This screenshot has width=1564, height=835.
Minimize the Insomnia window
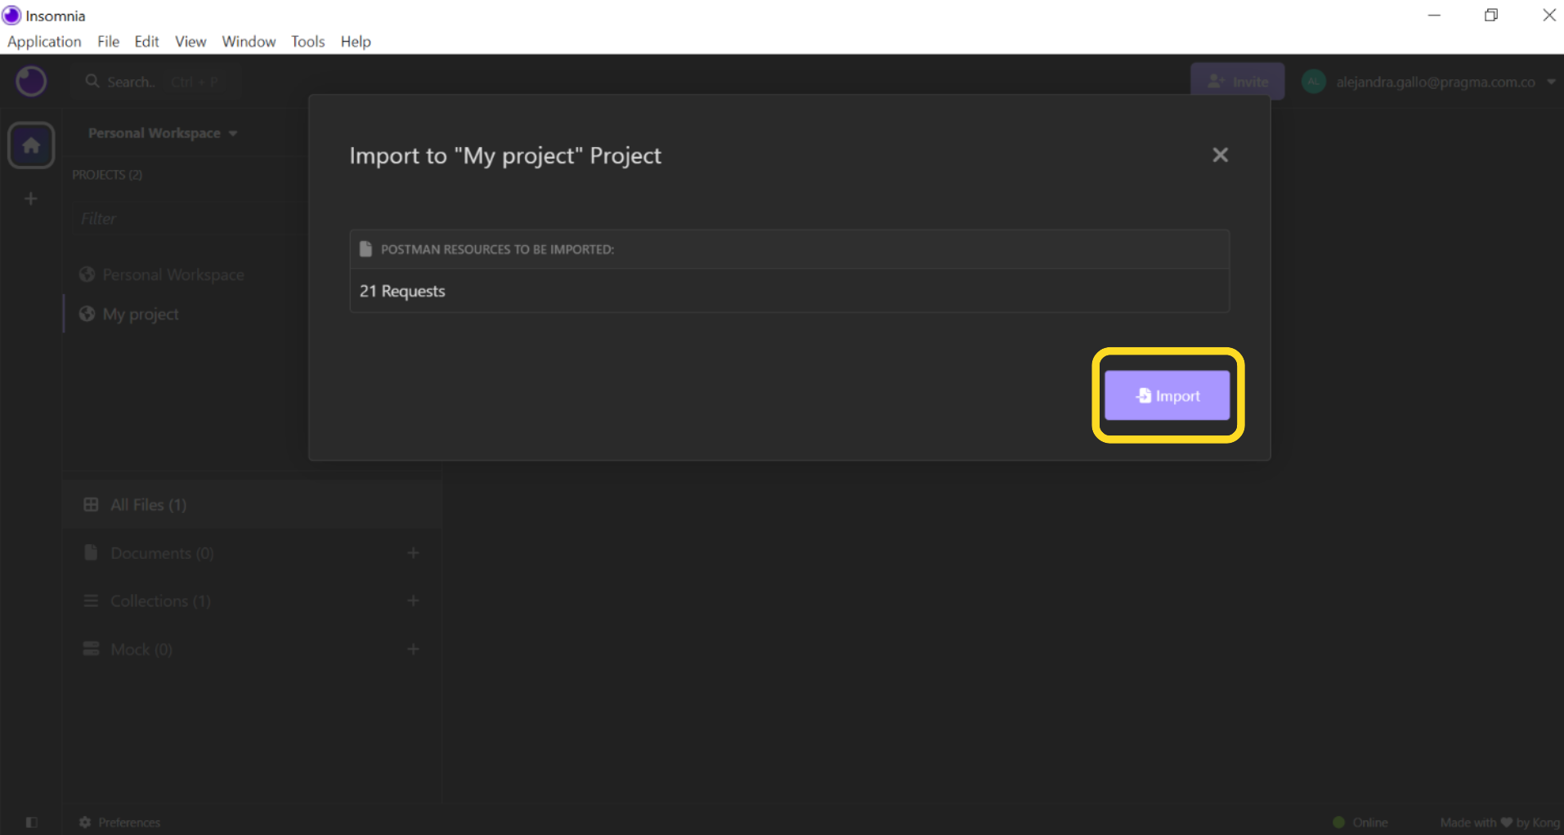click(1434, 16)
